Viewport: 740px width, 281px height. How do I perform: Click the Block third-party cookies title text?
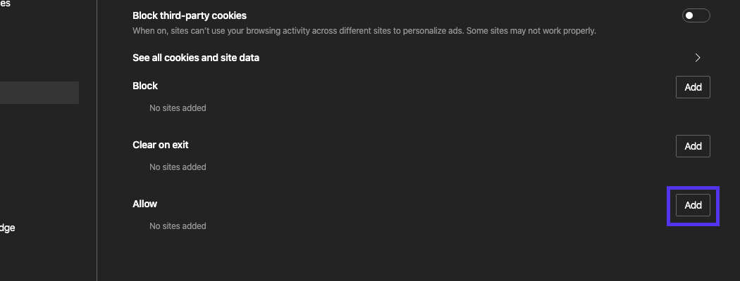190,15
